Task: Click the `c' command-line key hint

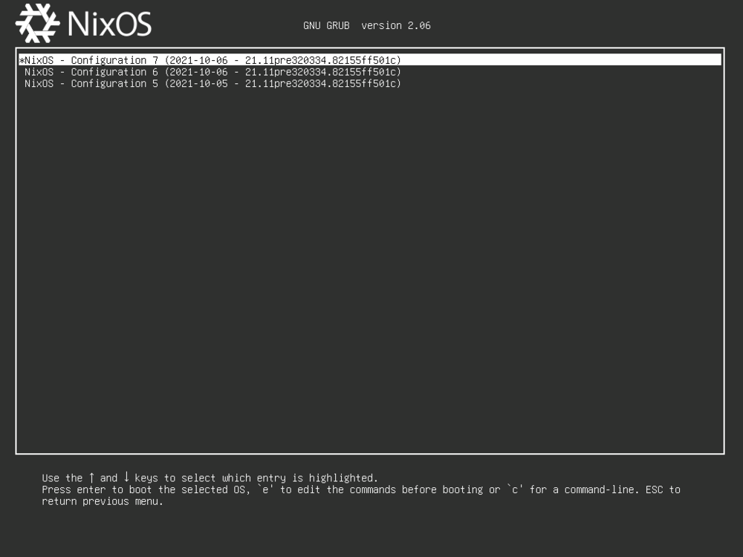Action: tap(515, 489)
